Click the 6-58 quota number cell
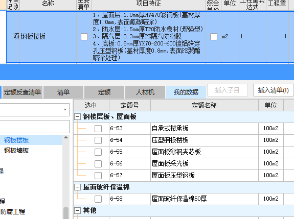Viewport: 294px width, 219px height. pyautogui.click(x=130, y=199)
